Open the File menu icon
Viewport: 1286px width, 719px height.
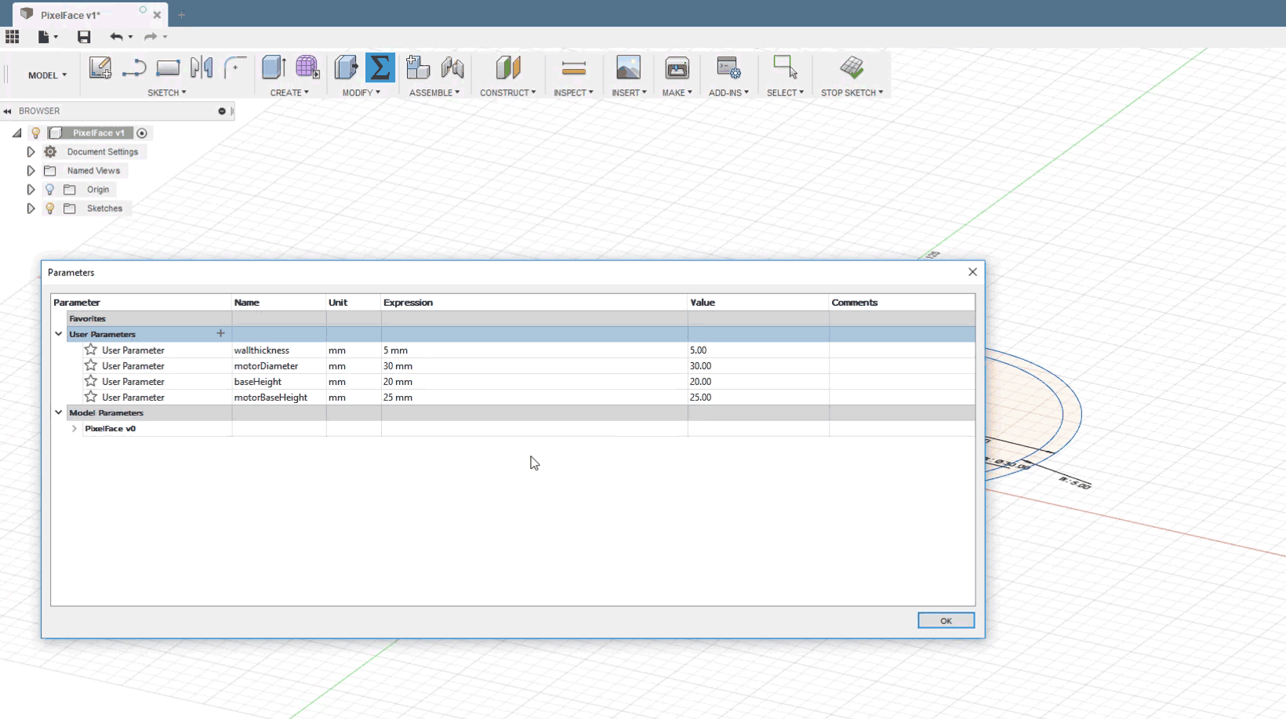tap(47, 37)
